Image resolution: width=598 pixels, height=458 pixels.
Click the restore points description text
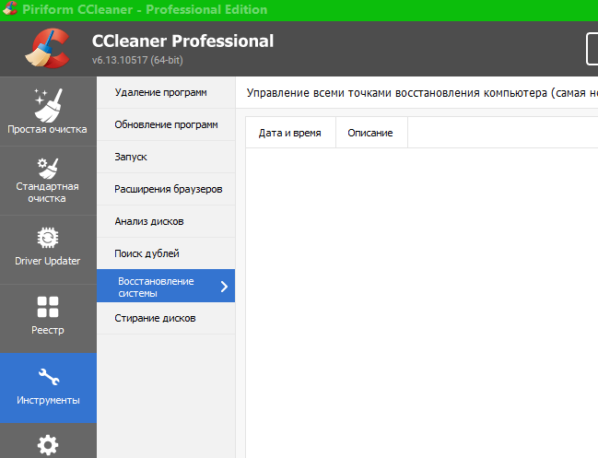point(422,93)
